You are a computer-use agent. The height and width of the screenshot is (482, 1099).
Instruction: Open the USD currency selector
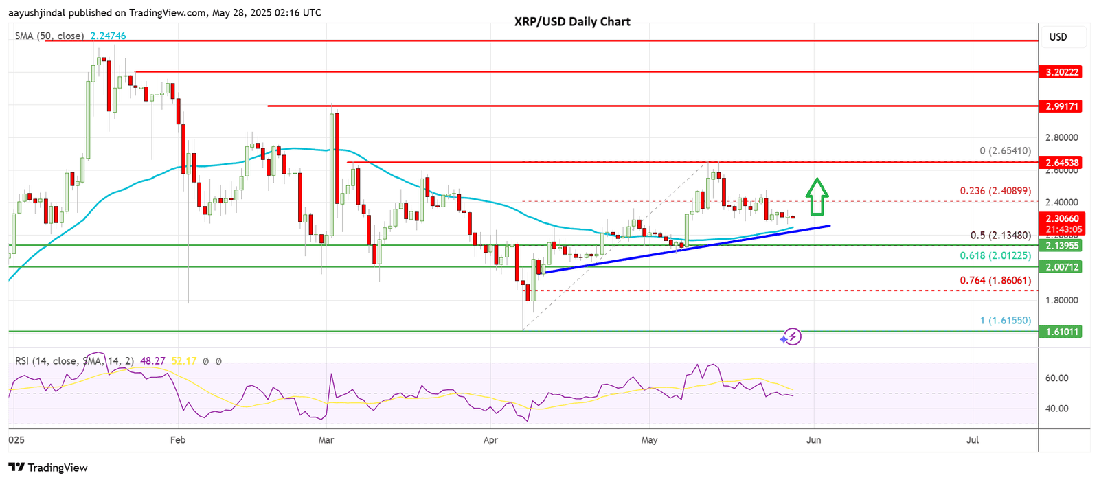[1058, 37]
